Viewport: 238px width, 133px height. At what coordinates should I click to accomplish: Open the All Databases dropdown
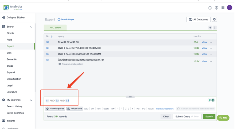[198, 19]
